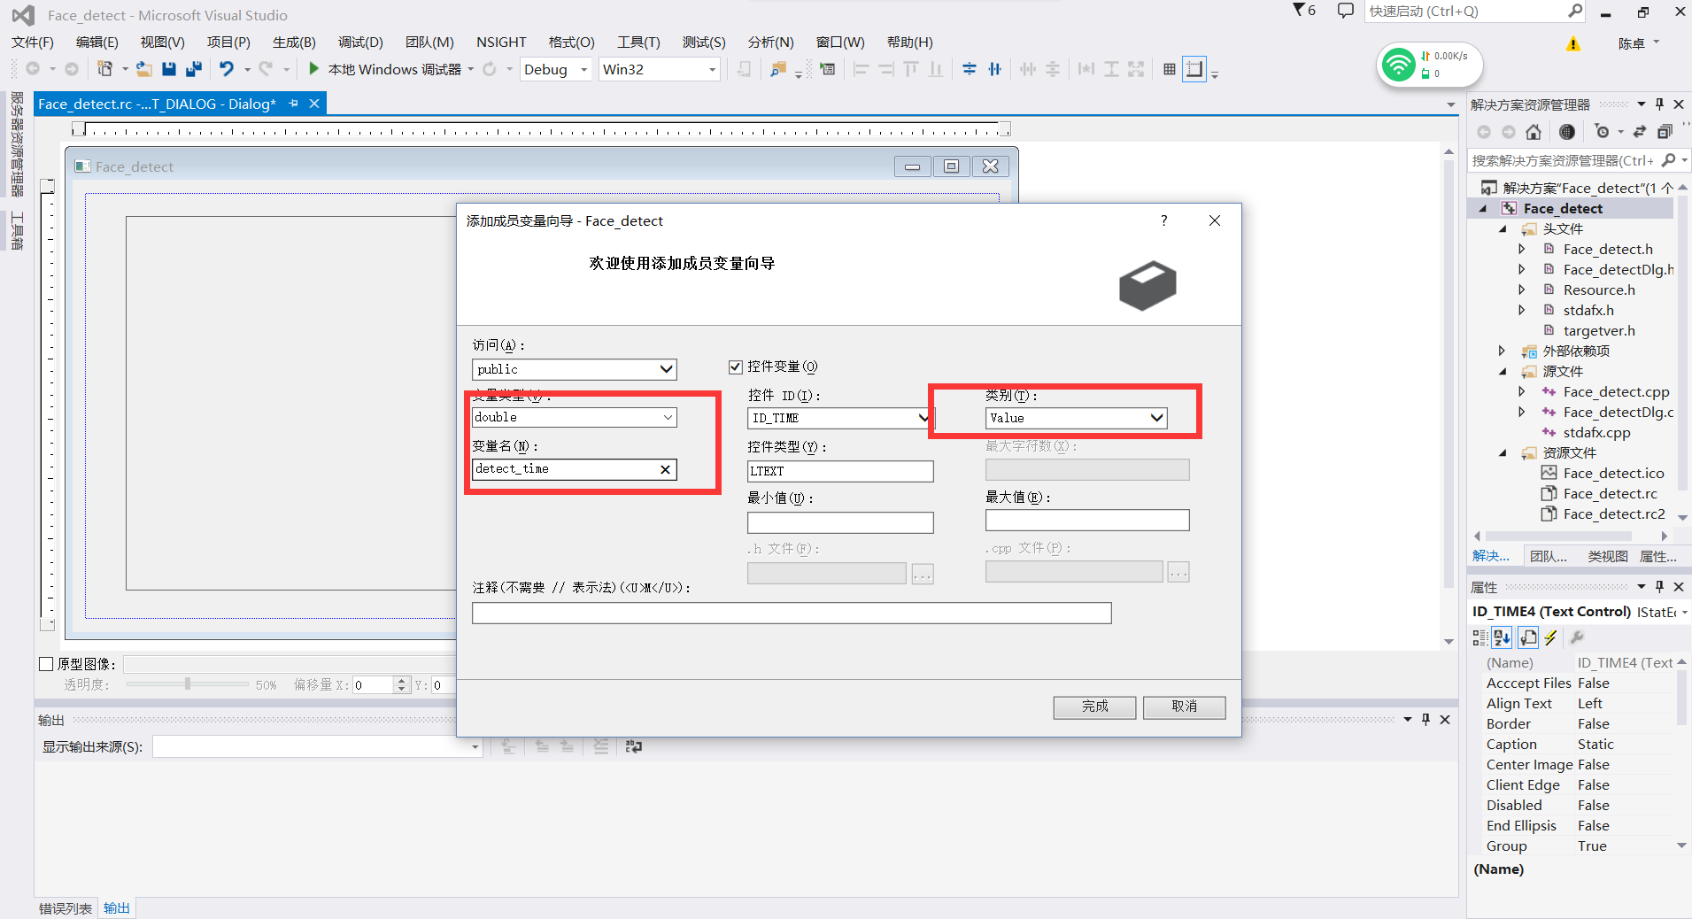
Task: Click the 最大值 input field
Action: (1087, 521)
